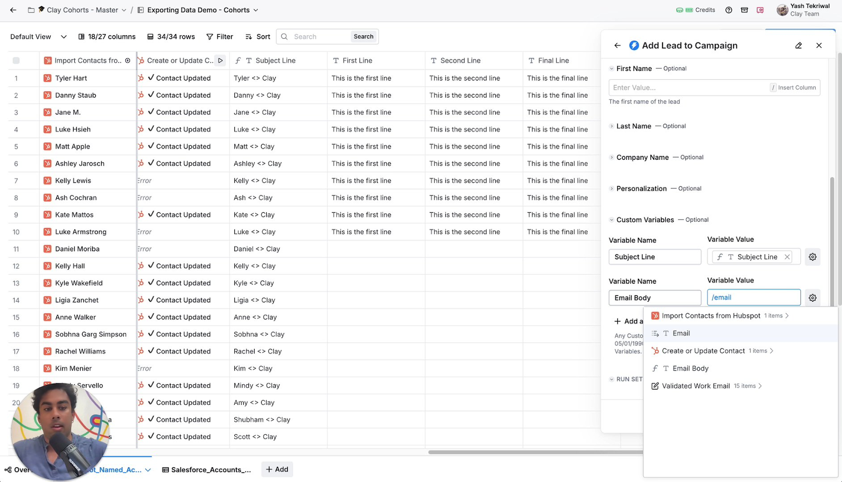Collapse the First Name section

pyautogui.click(x=612, y=69)
